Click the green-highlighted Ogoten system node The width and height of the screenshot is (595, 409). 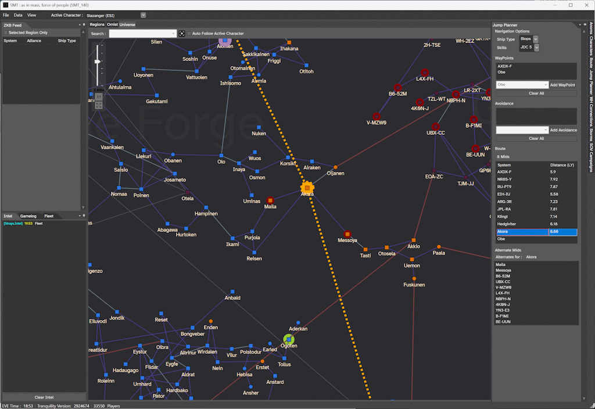click(289, 339)
